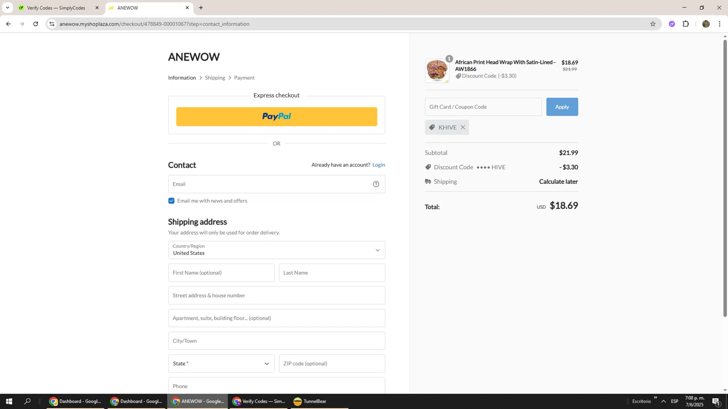The width and height of the screenshot is (728, 409).
Task: Click the shipping truck icon
Action: point(428,182)
